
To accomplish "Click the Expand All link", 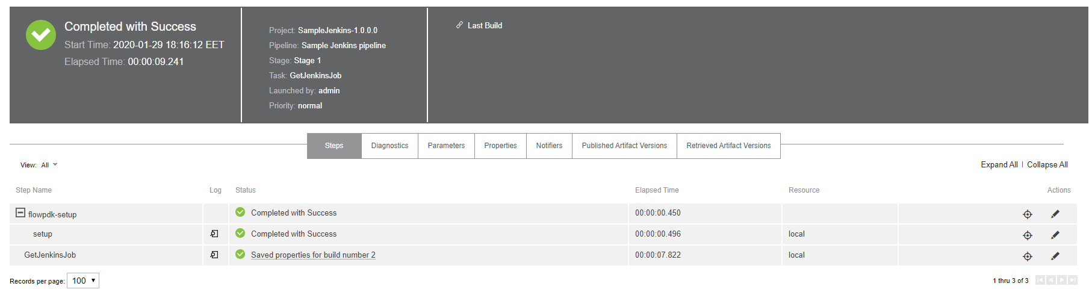I will tap(999, 164).
